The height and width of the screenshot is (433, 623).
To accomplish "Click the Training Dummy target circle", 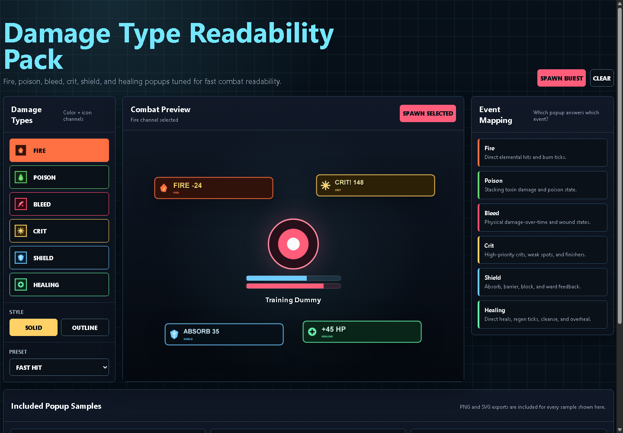I will tap(293, 244).
